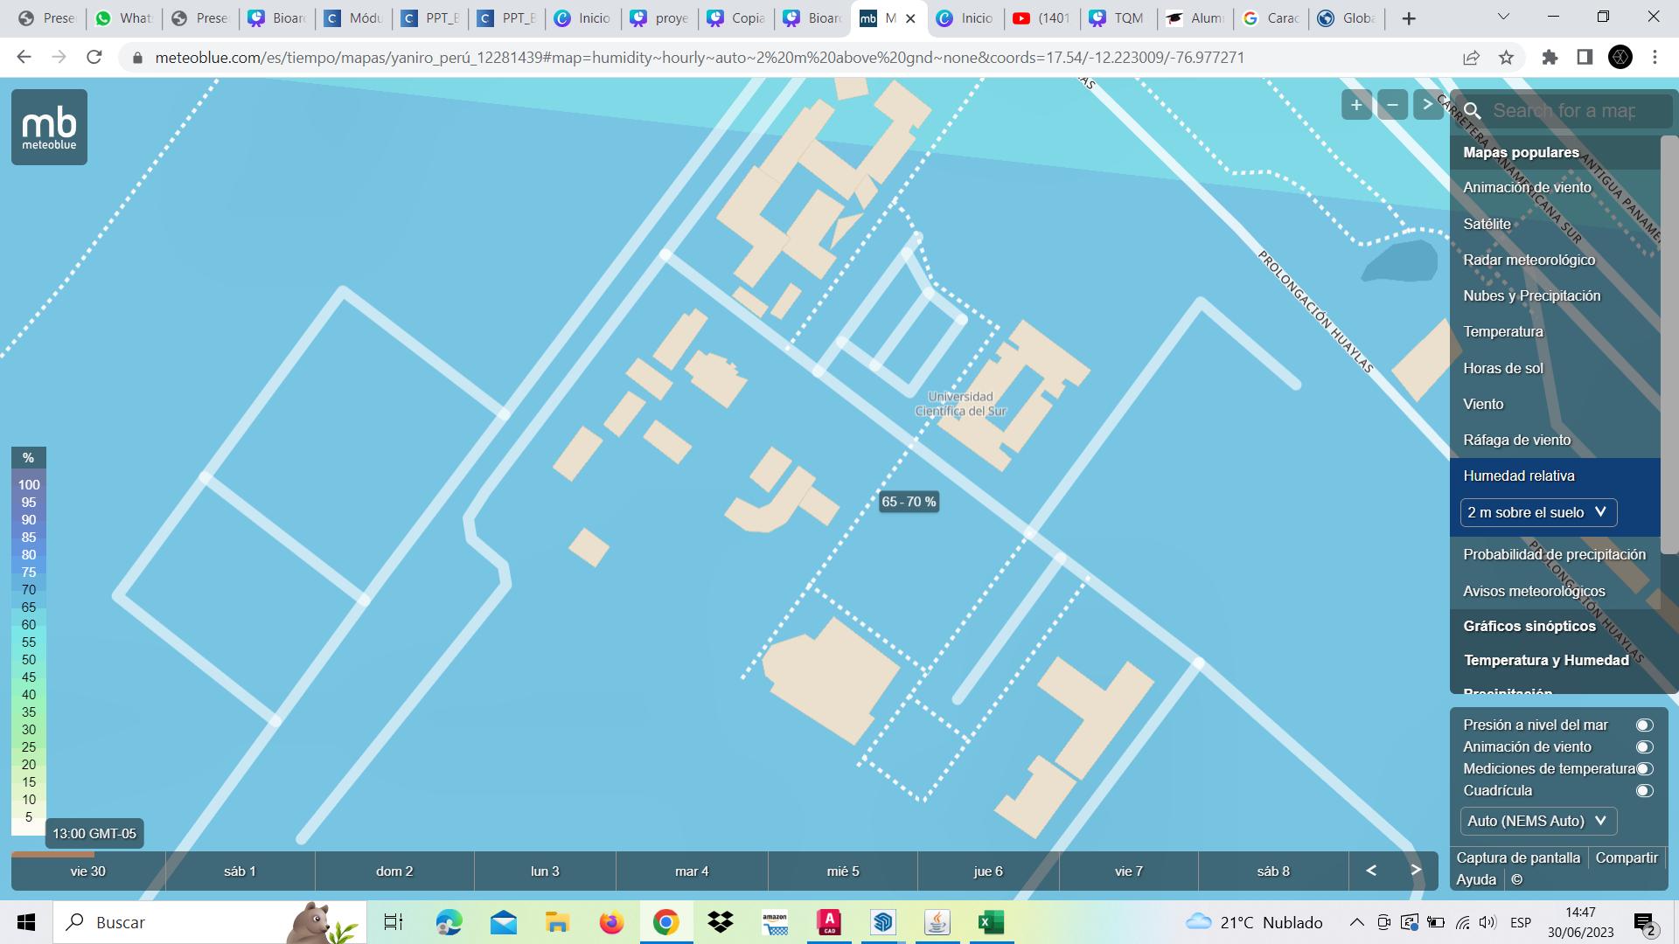1679x944 pixels.
Task: Bookmark this page with star icon
Action: click(x=1506, y=58)
